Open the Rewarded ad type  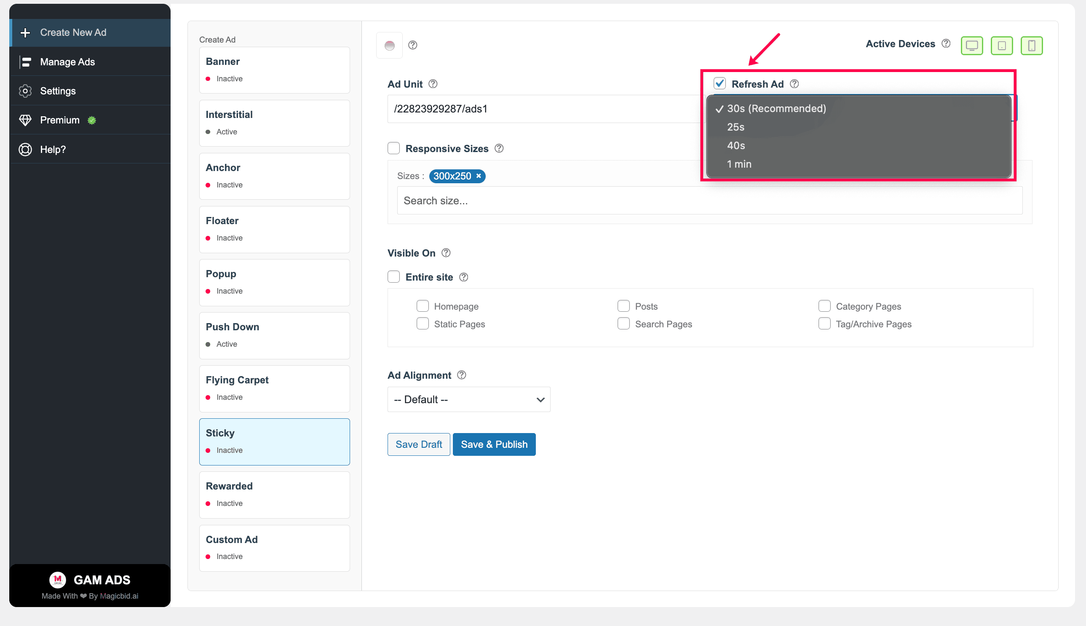point(274,495)
